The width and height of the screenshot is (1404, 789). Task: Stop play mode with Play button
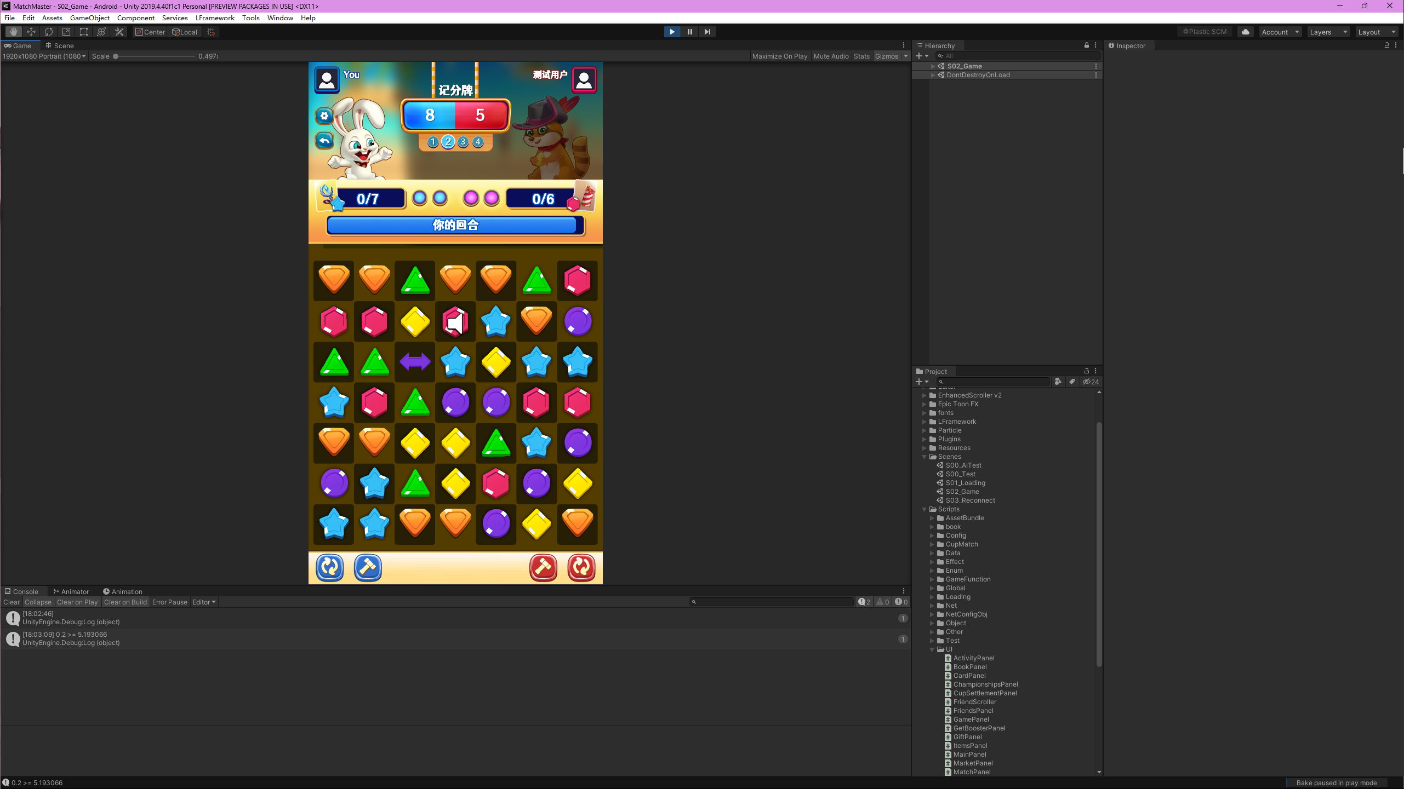pyautogui.click(x=672, y=32)
